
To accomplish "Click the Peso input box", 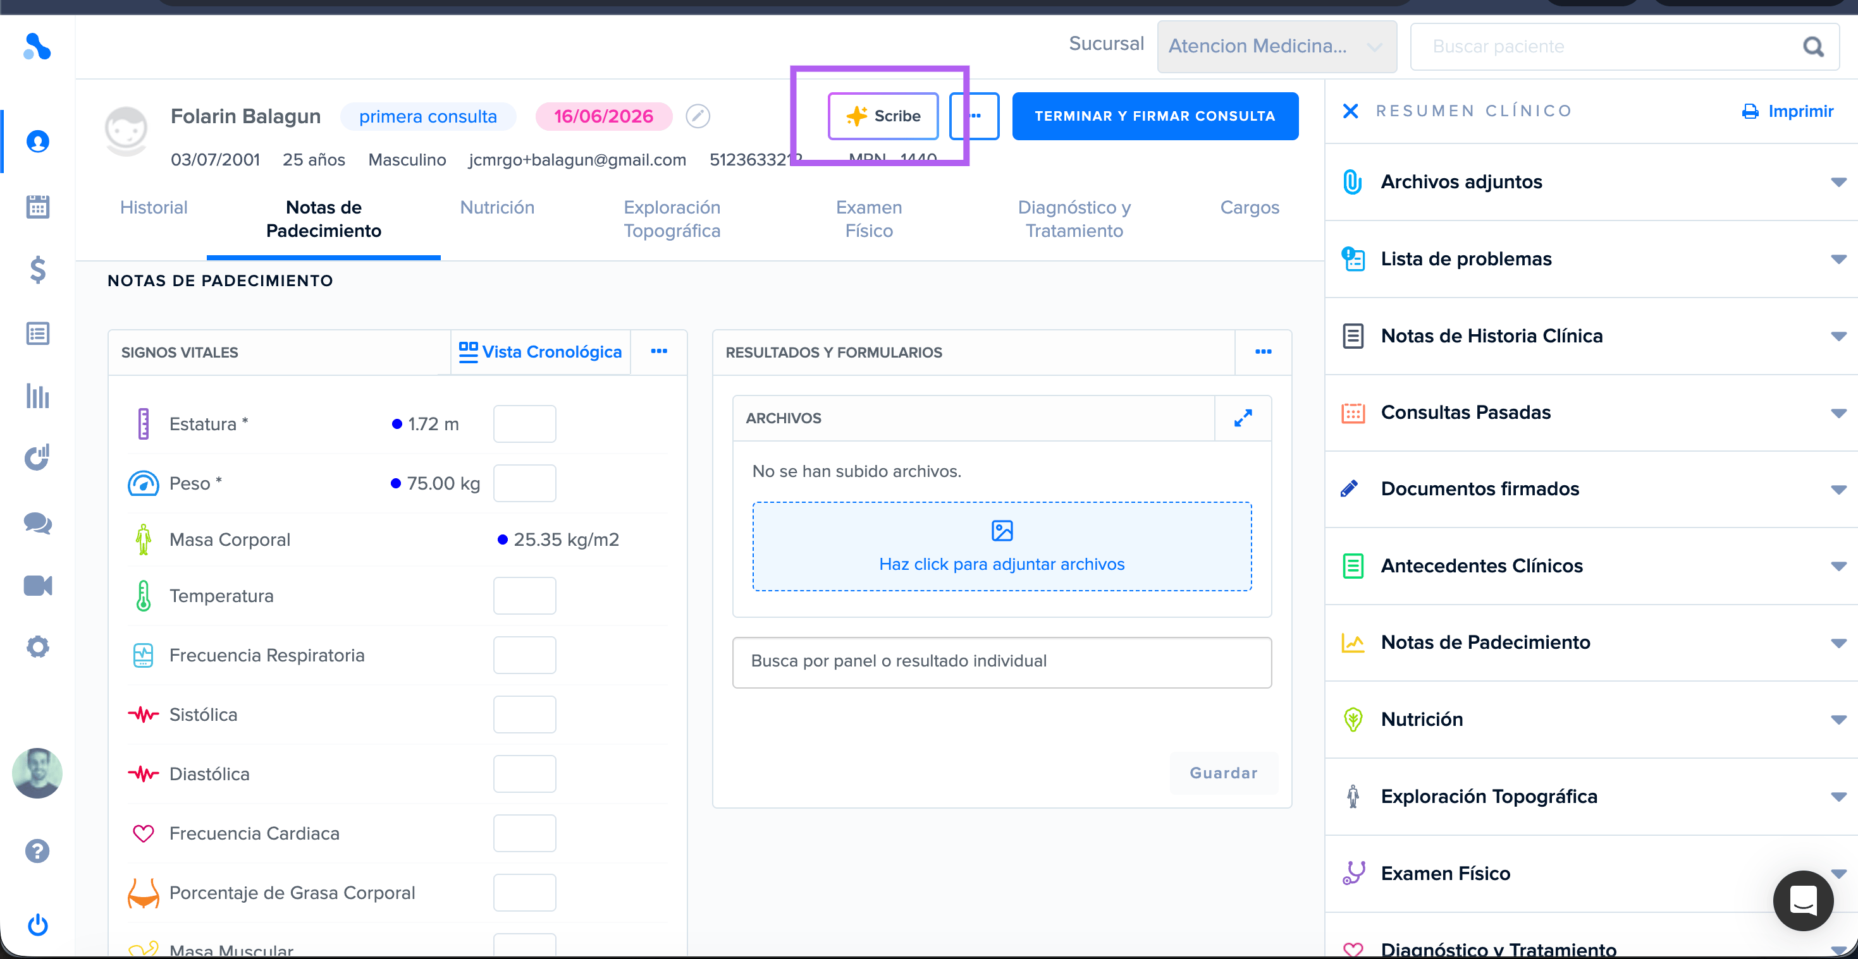I will tap(524, 483).
